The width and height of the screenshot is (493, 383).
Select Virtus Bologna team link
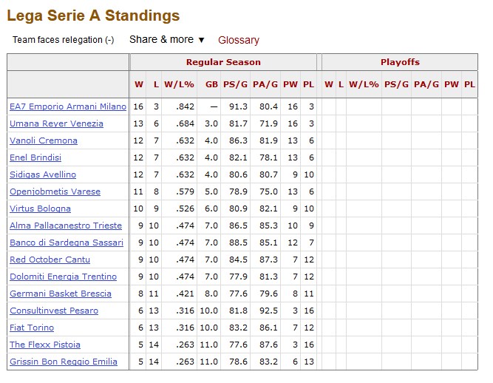coord(40,209)
